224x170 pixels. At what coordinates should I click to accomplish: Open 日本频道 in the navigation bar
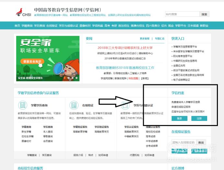coord(193,26)
